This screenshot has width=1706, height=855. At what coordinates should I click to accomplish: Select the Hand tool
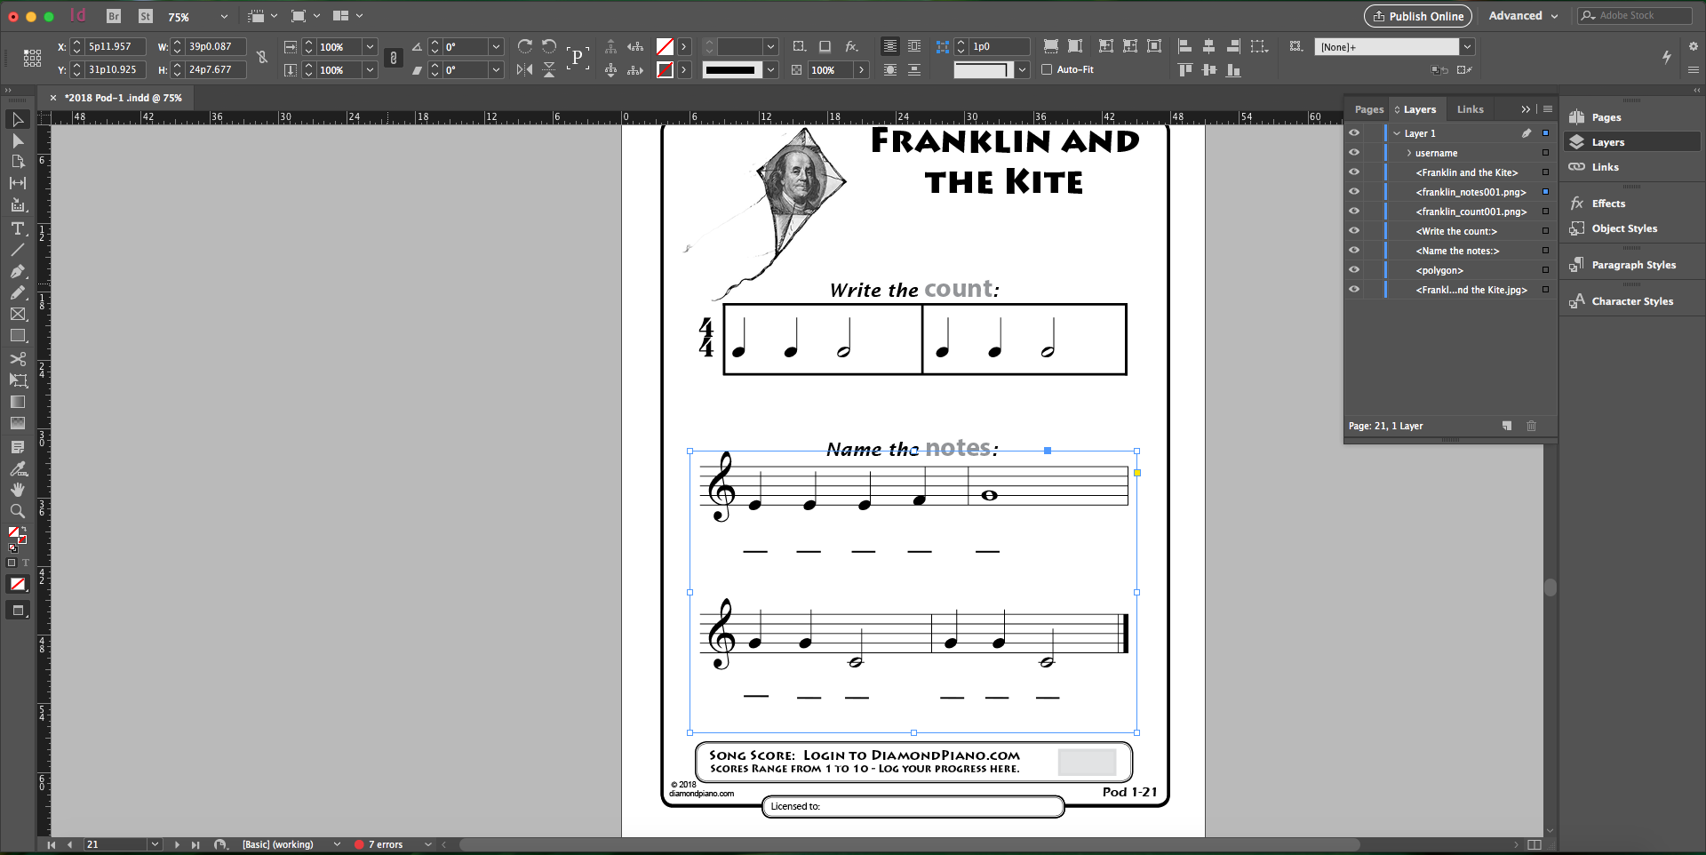click(18, 490)
